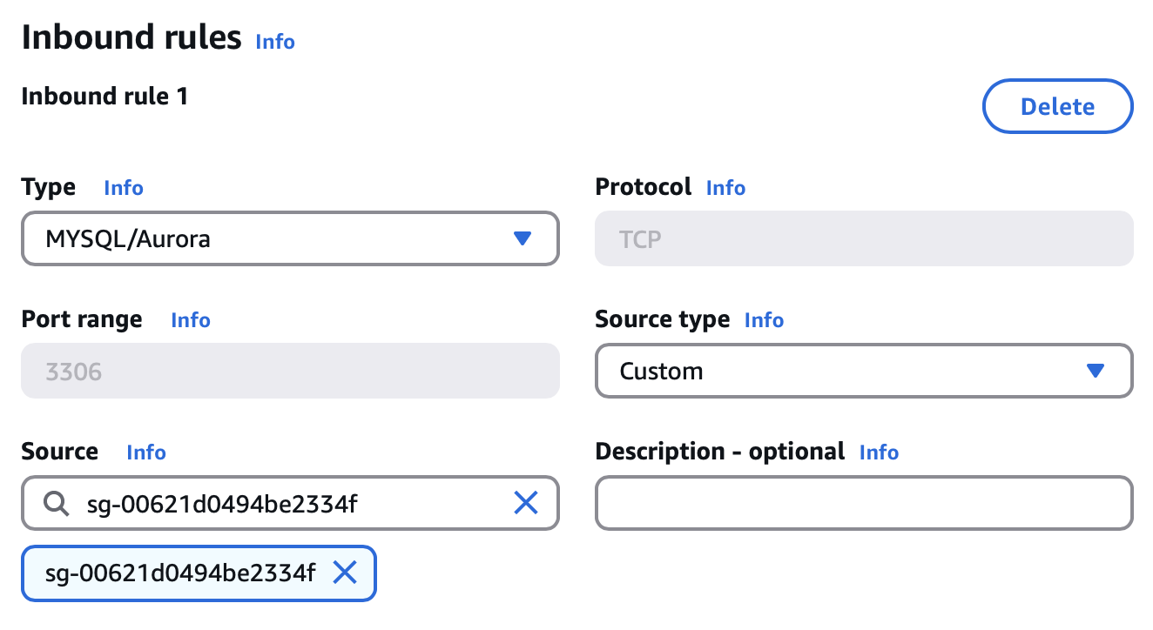Click the disabled Protocol TCP field
The height and width of the screenshot is (630, 1153).
(864, 238)
